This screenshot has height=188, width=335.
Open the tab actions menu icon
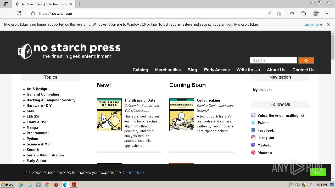coord(6,4)
